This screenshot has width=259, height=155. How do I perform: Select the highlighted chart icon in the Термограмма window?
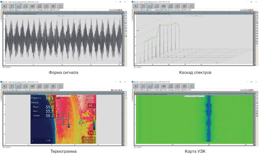pyautogui.click(x=18, y=86)
